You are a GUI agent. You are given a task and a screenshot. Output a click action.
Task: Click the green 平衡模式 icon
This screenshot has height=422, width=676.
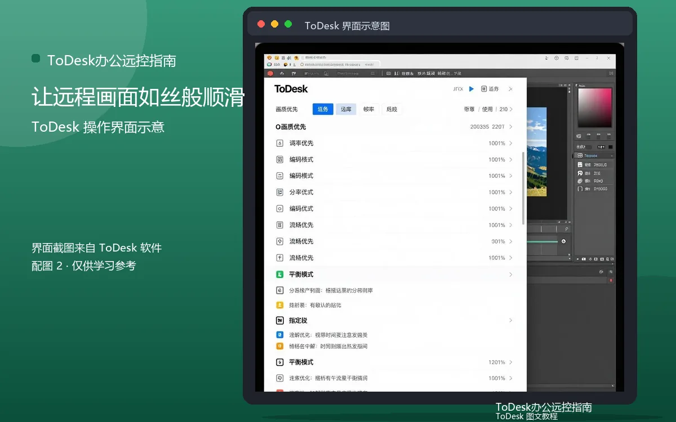coord(279,275)
